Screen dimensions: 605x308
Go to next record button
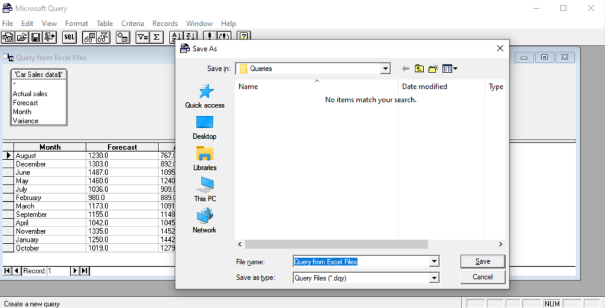[75, 271]
